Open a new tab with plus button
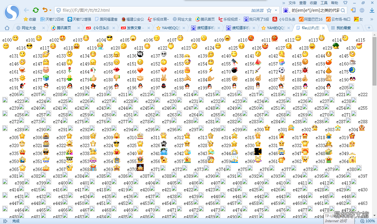 (369, 28)
